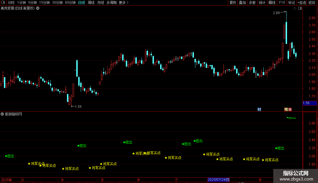Click the 2.89 high price label
This screenshot has height=183, width=318.
pyautogui.click(x=276, y=13)
